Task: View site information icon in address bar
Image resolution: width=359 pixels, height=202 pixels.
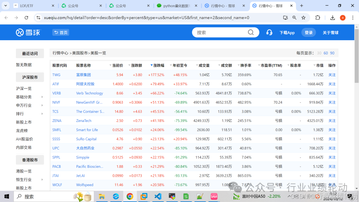Action: (x=39, y=18)
